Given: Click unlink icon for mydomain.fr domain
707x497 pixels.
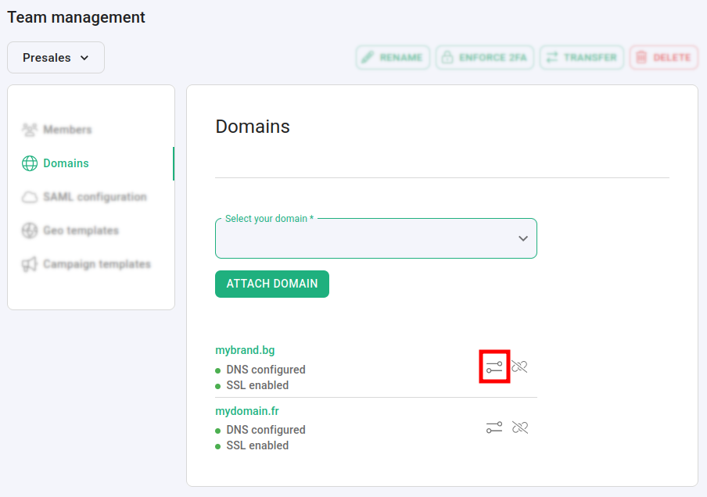Looking at the screenshot, I should pos(519,427).
